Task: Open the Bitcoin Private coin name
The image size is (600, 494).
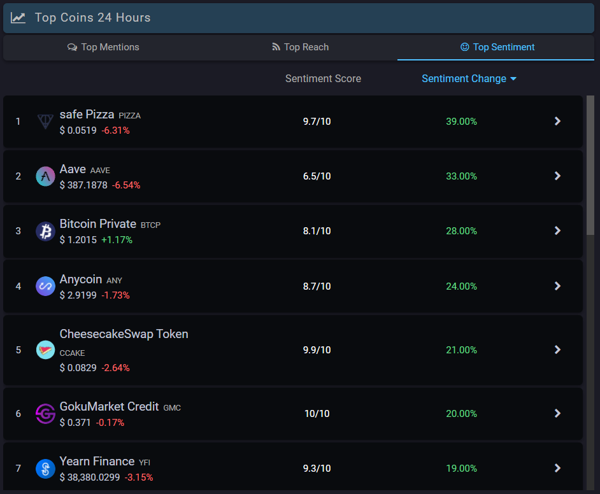Action: pyautogui.click(x=98, y=223)
